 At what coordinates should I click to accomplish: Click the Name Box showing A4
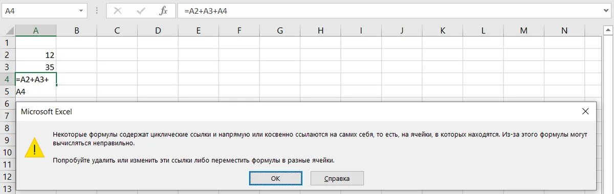point(43,11)
